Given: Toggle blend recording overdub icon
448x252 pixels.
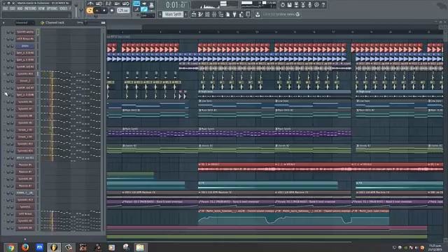Looking at the screenshot, I should point(117,3).
